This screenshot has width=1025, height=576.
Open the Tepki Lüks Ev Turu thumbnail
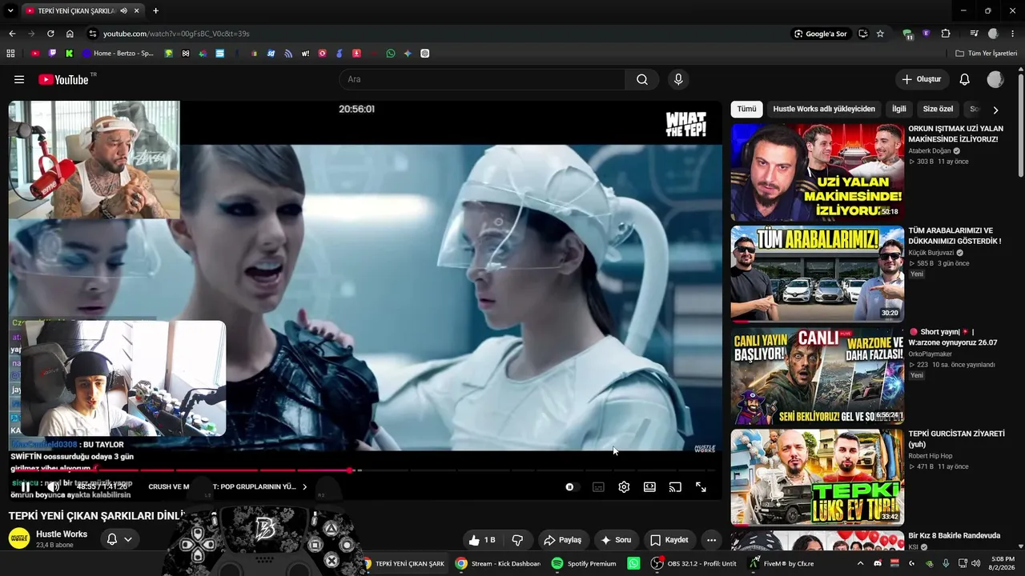click(817, 477)
